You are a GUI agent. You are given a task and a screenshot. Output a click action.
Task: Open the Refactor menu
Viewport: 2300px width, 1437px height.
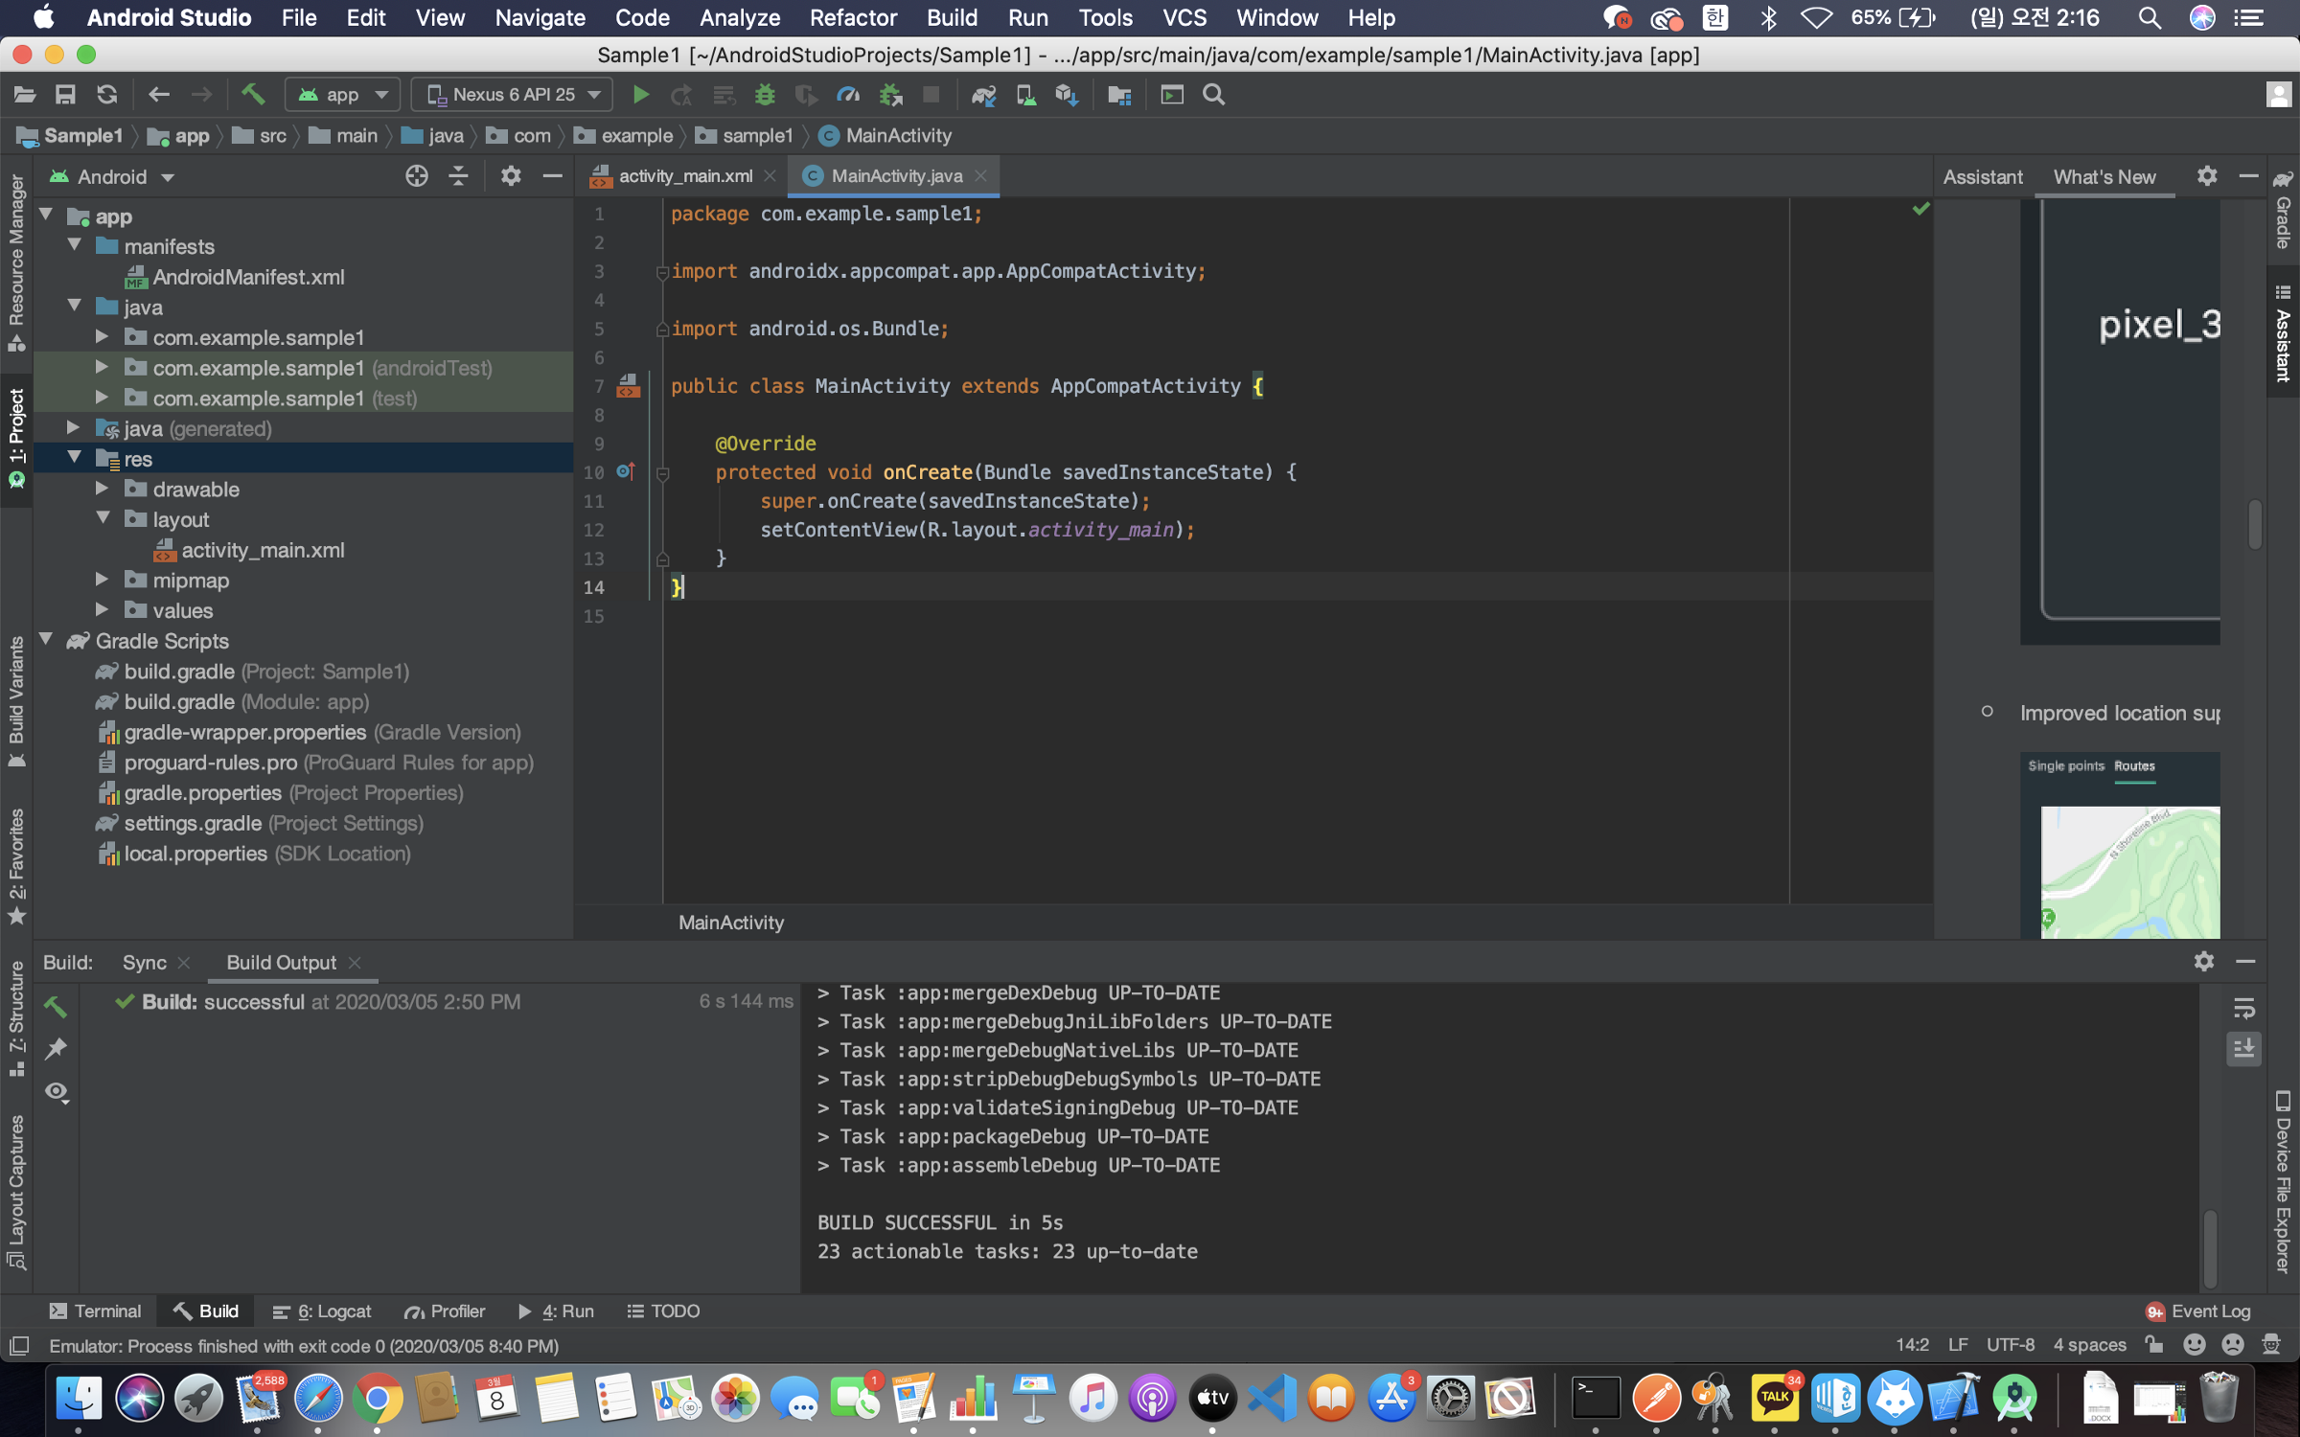[852, 18]
